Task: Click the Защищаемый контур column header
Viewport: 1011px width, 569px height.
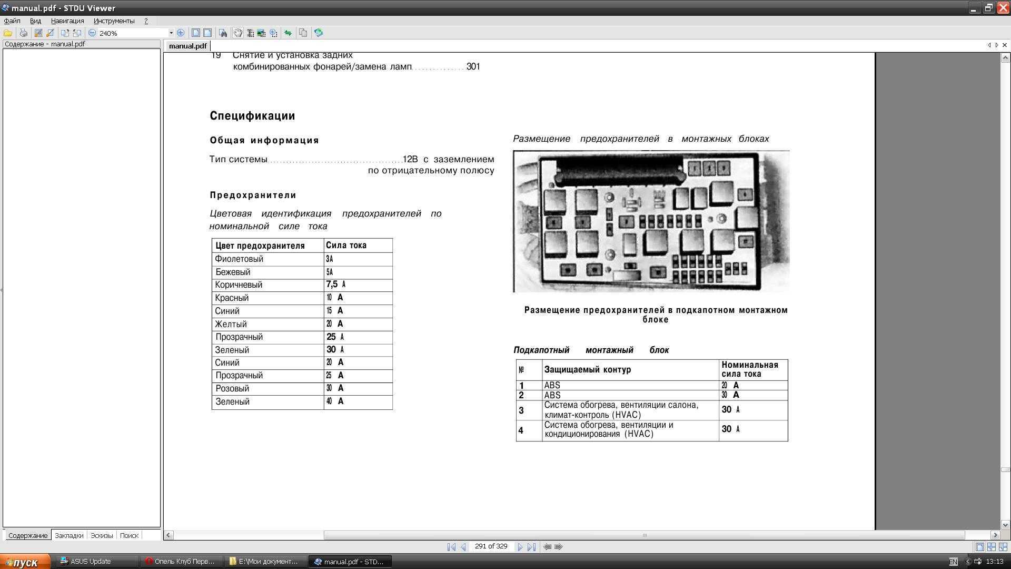Action: [630, 370]
